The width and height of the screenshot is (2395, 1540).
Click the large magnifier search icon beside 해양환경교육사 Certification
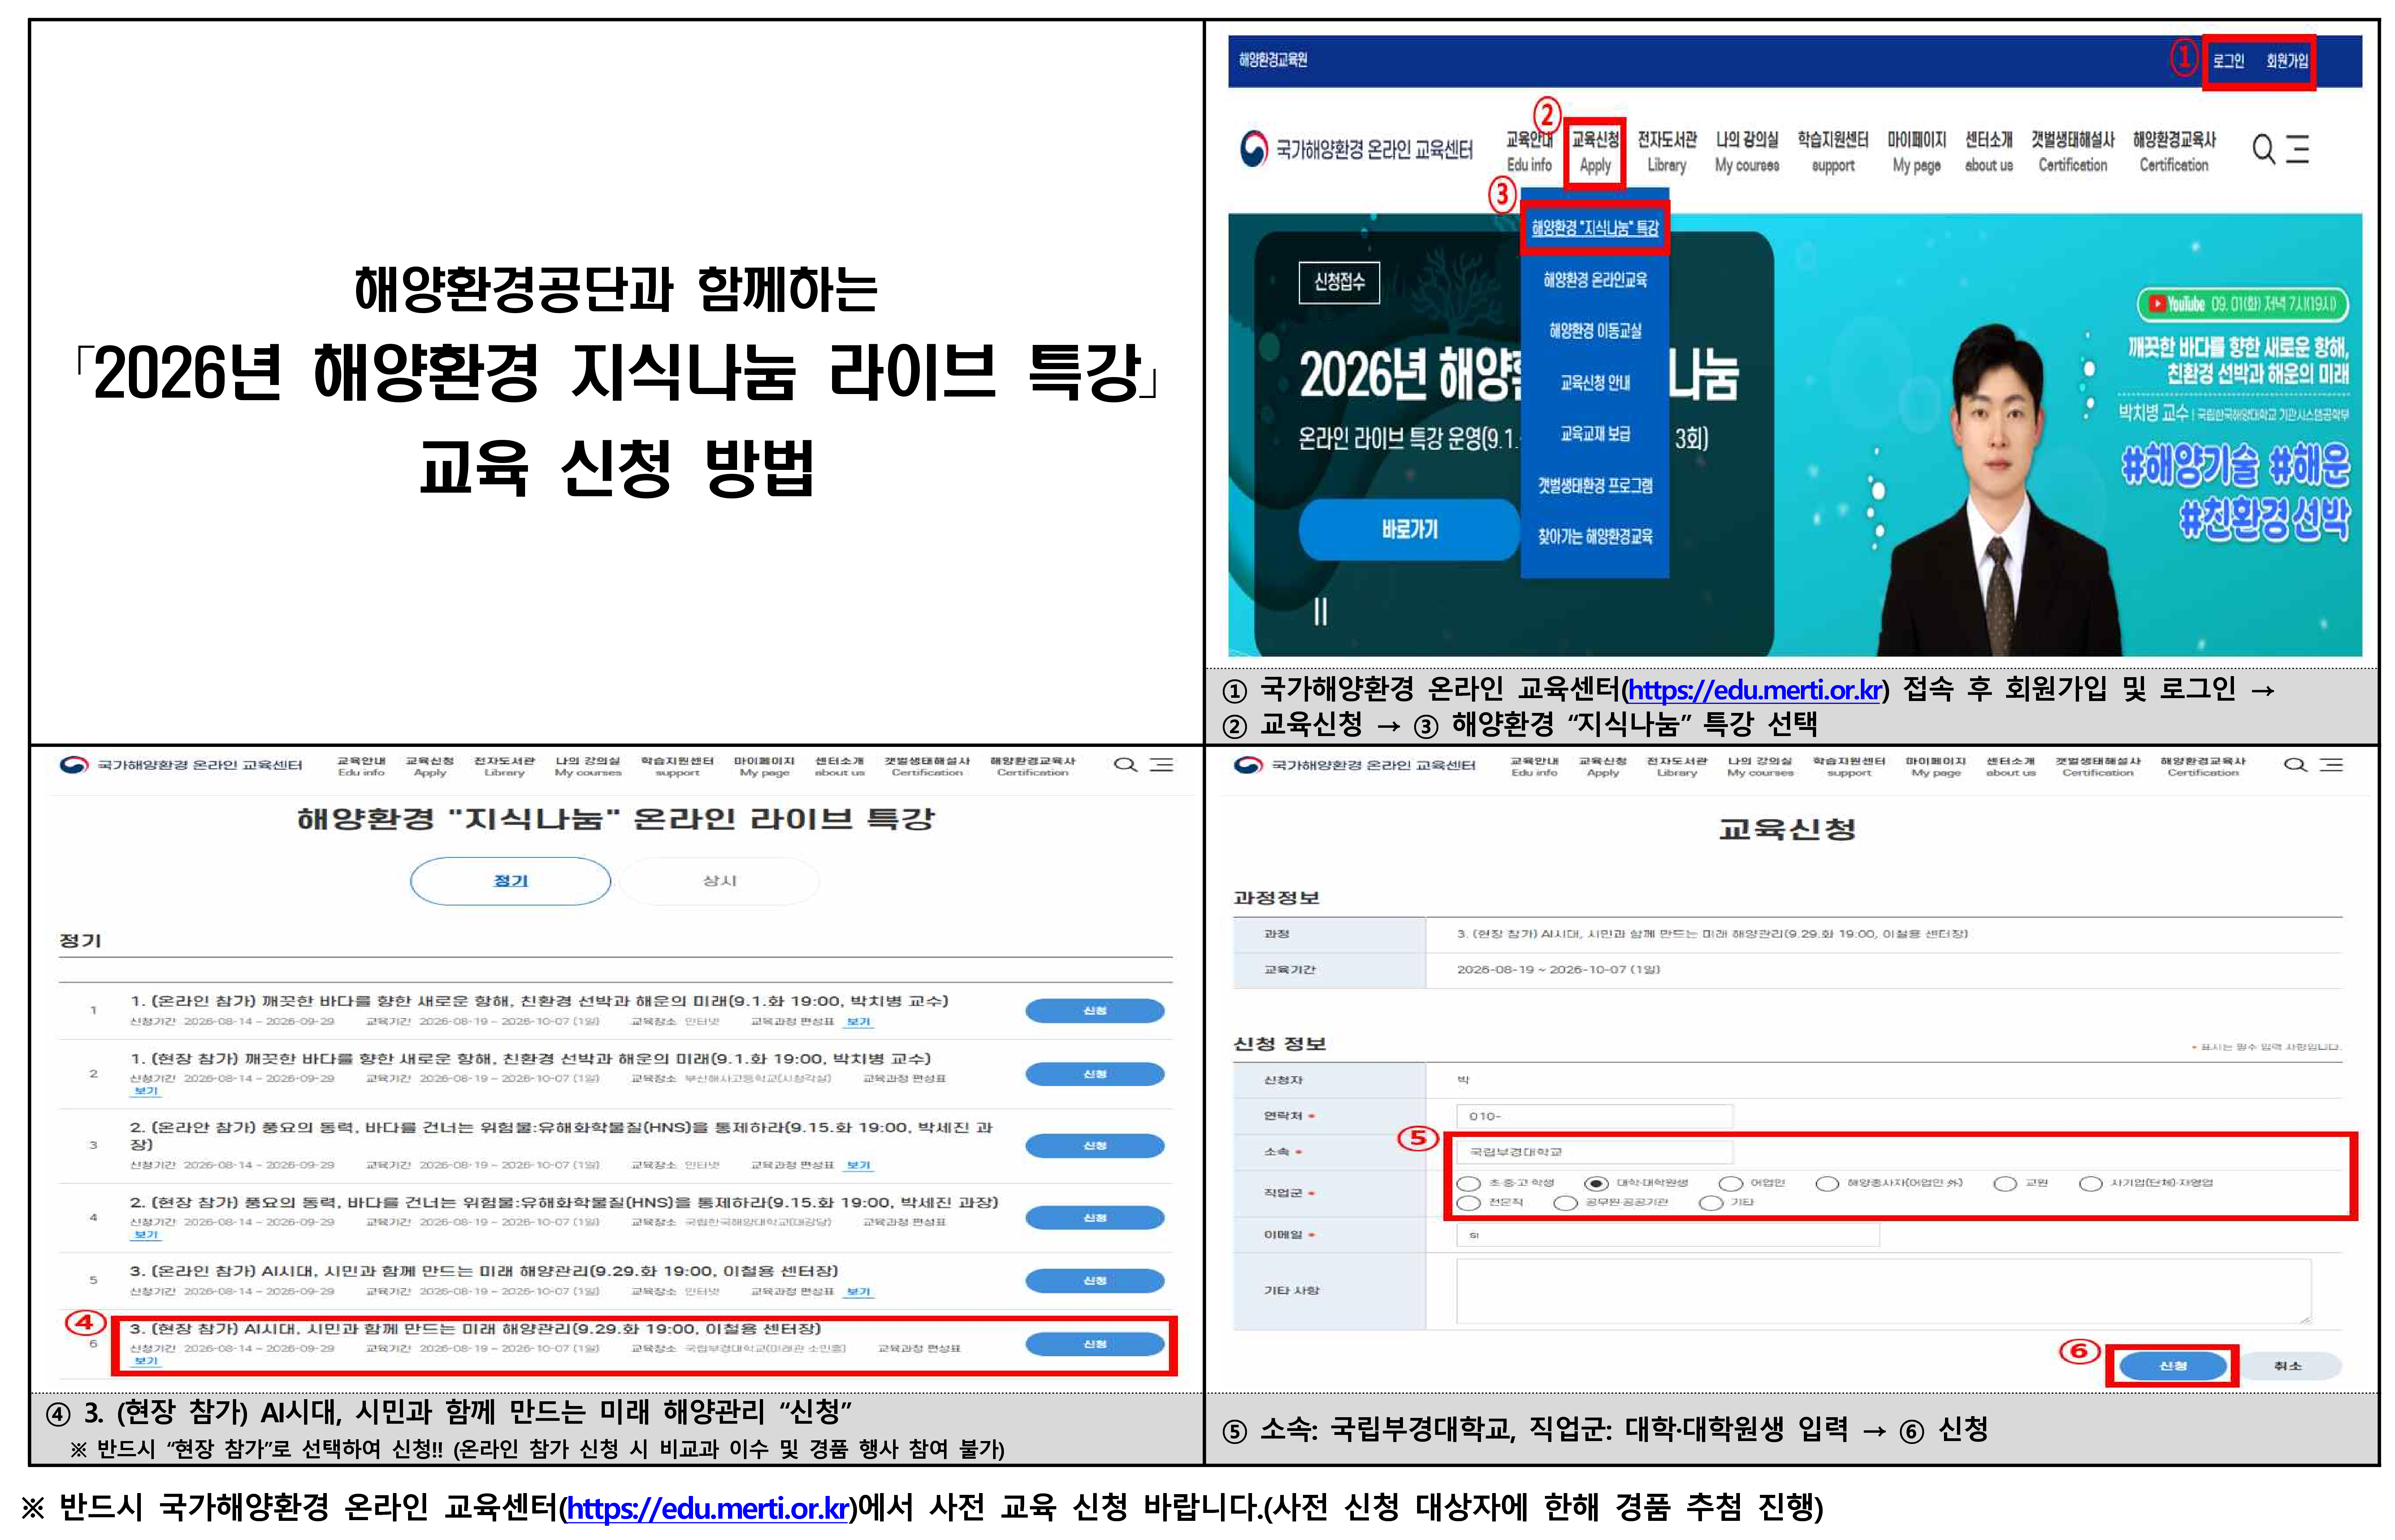pyautogui.click(x=2263, y=150)
